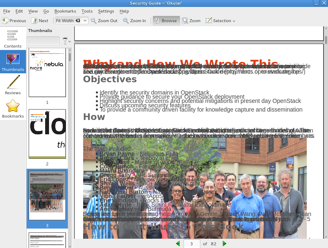Image resolution: width=328 pixels, height=248 pixels.
Task: Click "Discuss upcoming security features" bullet
Action: pos(145,105)
